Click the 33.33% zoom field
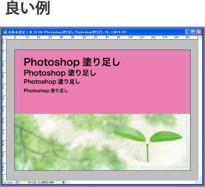The height and width of the screenshot is (187, 205). [x=8, y=182]
